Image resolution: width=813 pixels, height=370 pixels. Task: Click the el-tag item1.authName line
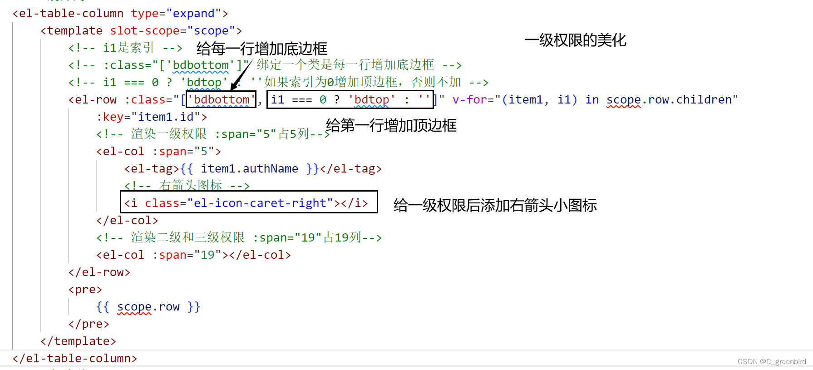coord(253,168)
